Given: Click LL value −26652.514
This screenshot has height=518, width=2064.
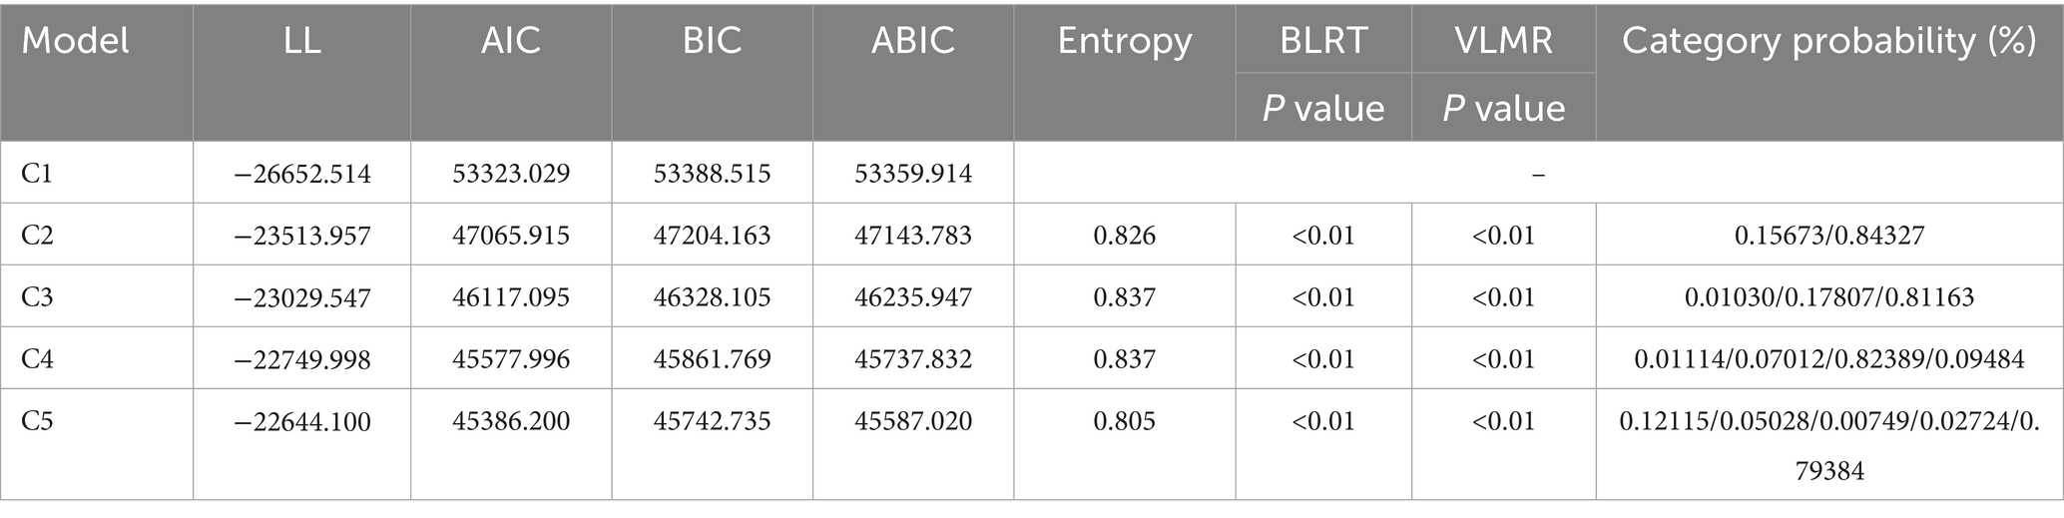Looking at the screenshot, I should 302,174.
